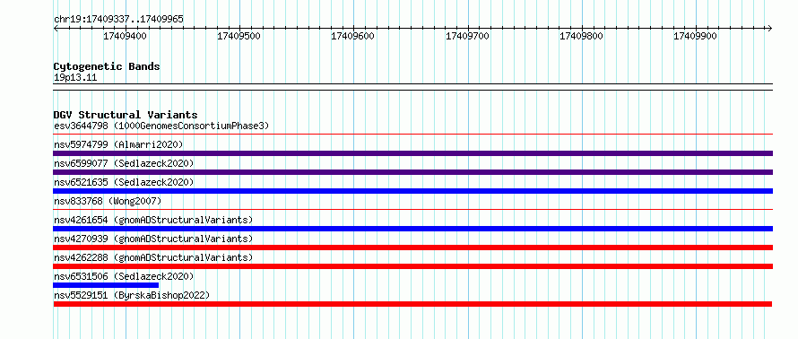Screen dimensions: 798x339
Task: Click the thin red line under nsv833768
Action: pyautogui.click(x=412, y=209)
